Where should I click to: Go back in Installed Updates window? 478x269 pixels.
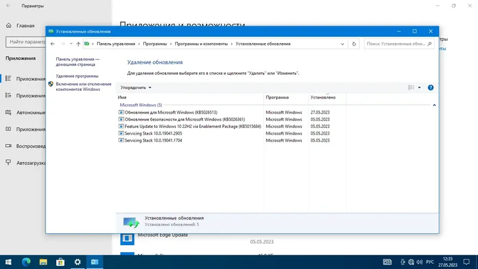(53, 44)
